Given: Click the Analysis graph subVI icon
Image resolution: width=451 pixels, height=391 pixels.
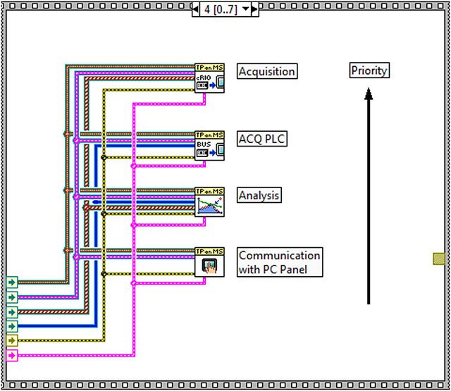Looking at the screenshot, I should [x=209, y=202].
